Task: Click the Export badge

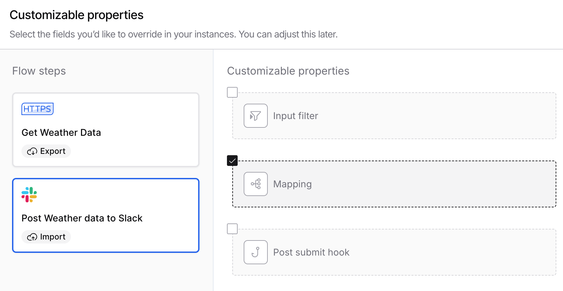Action: click(46, 151)
